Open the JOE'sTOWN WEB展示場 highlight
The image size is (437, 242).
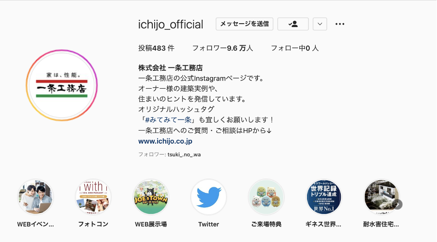(x=151, y=197)
